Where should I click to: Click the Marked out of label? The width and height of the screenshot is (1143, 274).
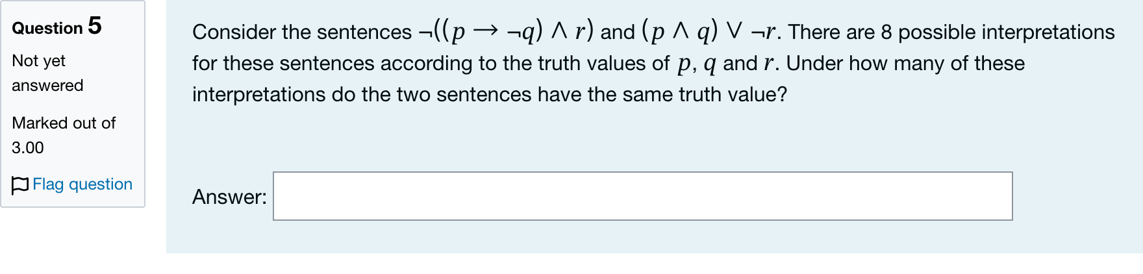coord(64,123)
